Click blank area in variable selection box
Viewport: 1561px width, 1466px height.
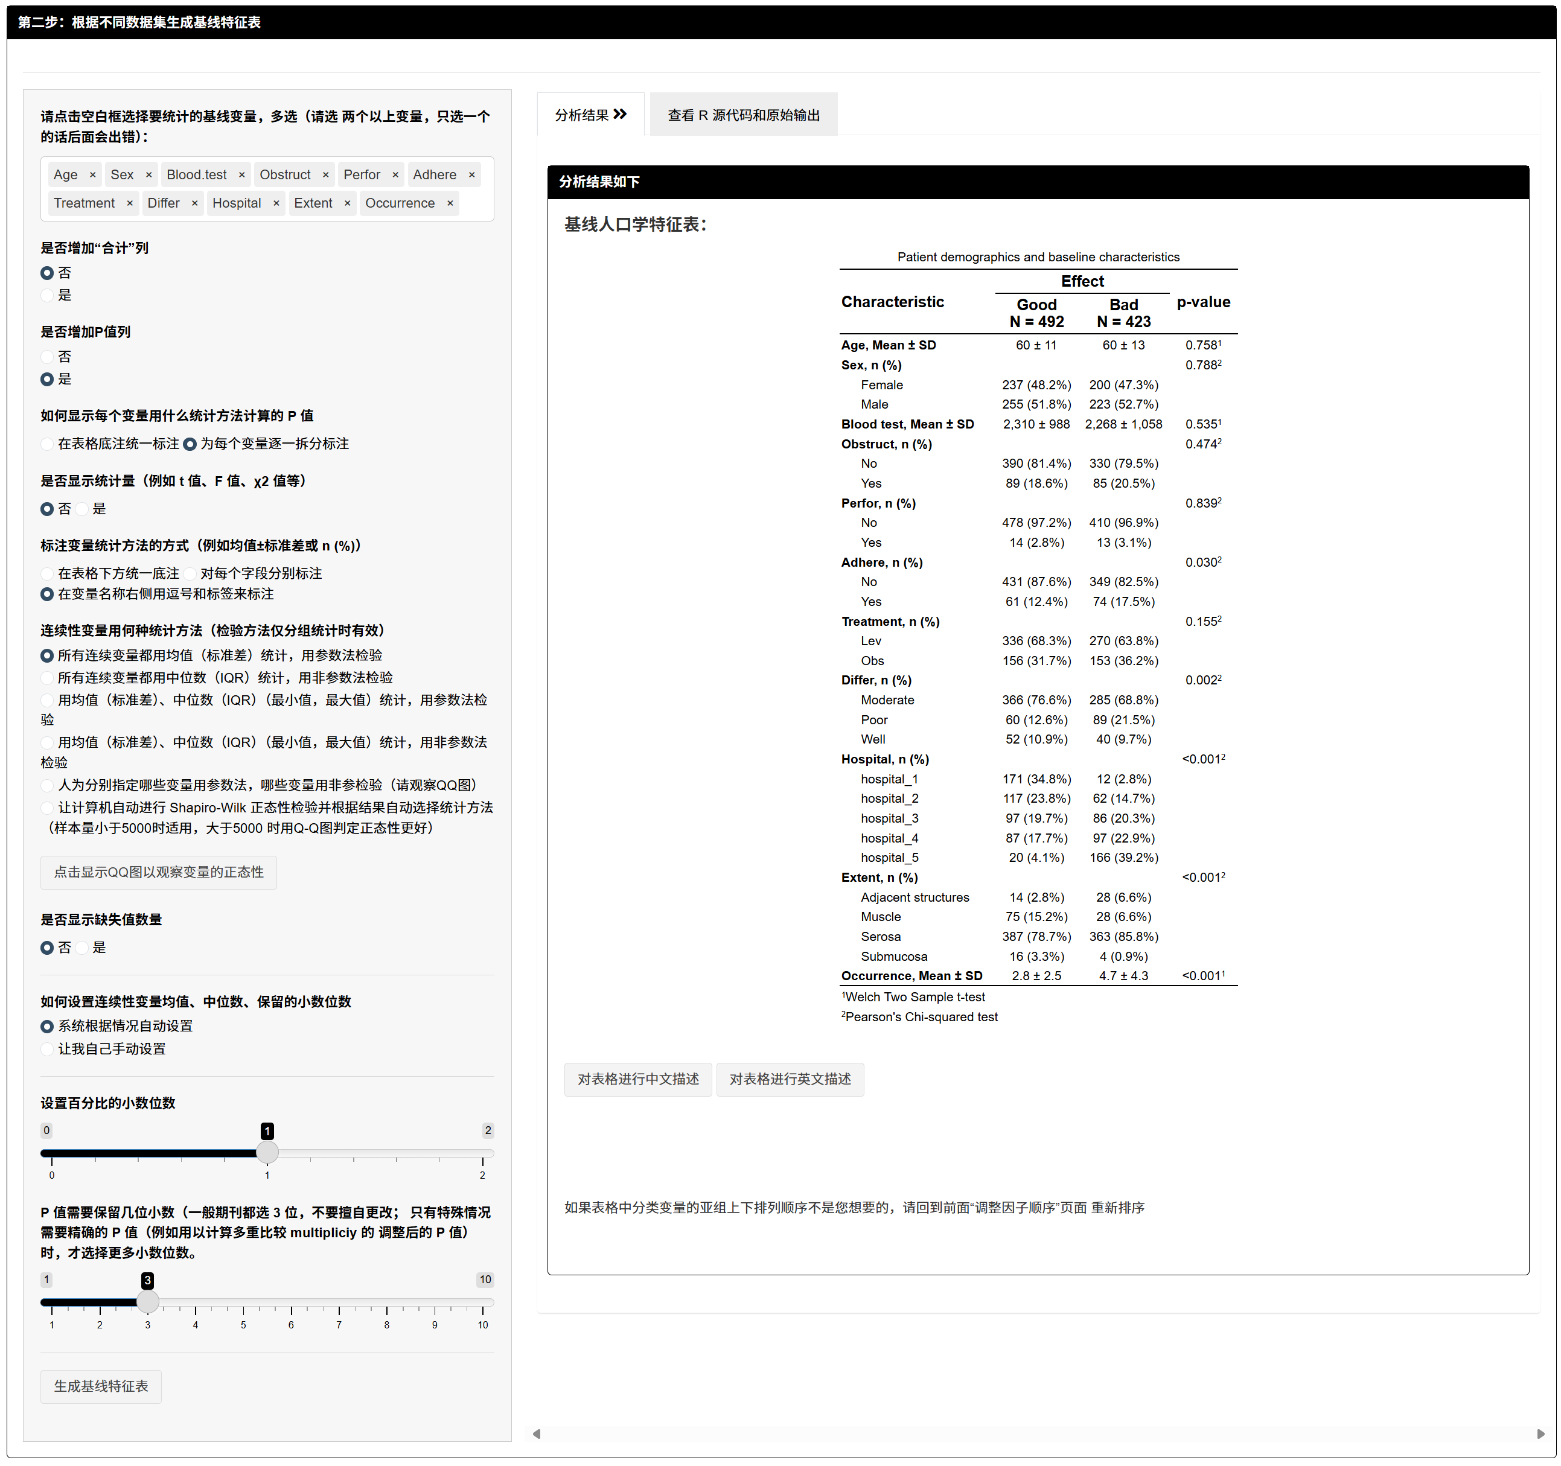476,203
